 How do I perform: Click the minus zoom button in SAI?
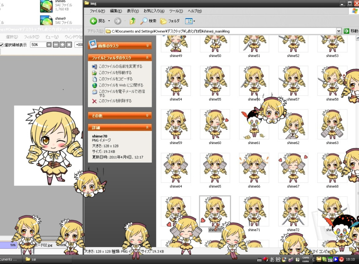[56, 45]
